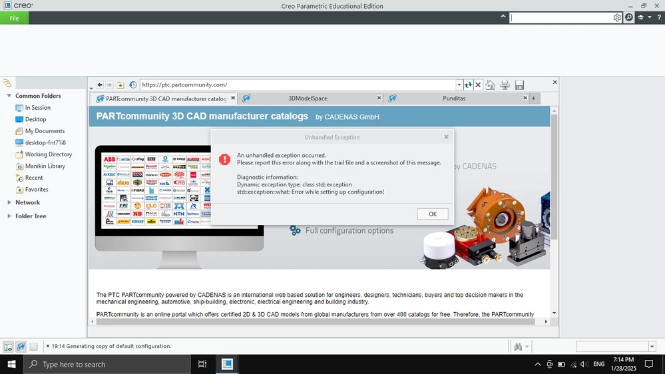
Task: Toggle the navigator panel display icon in status bar
Action: tap(8, 347)
